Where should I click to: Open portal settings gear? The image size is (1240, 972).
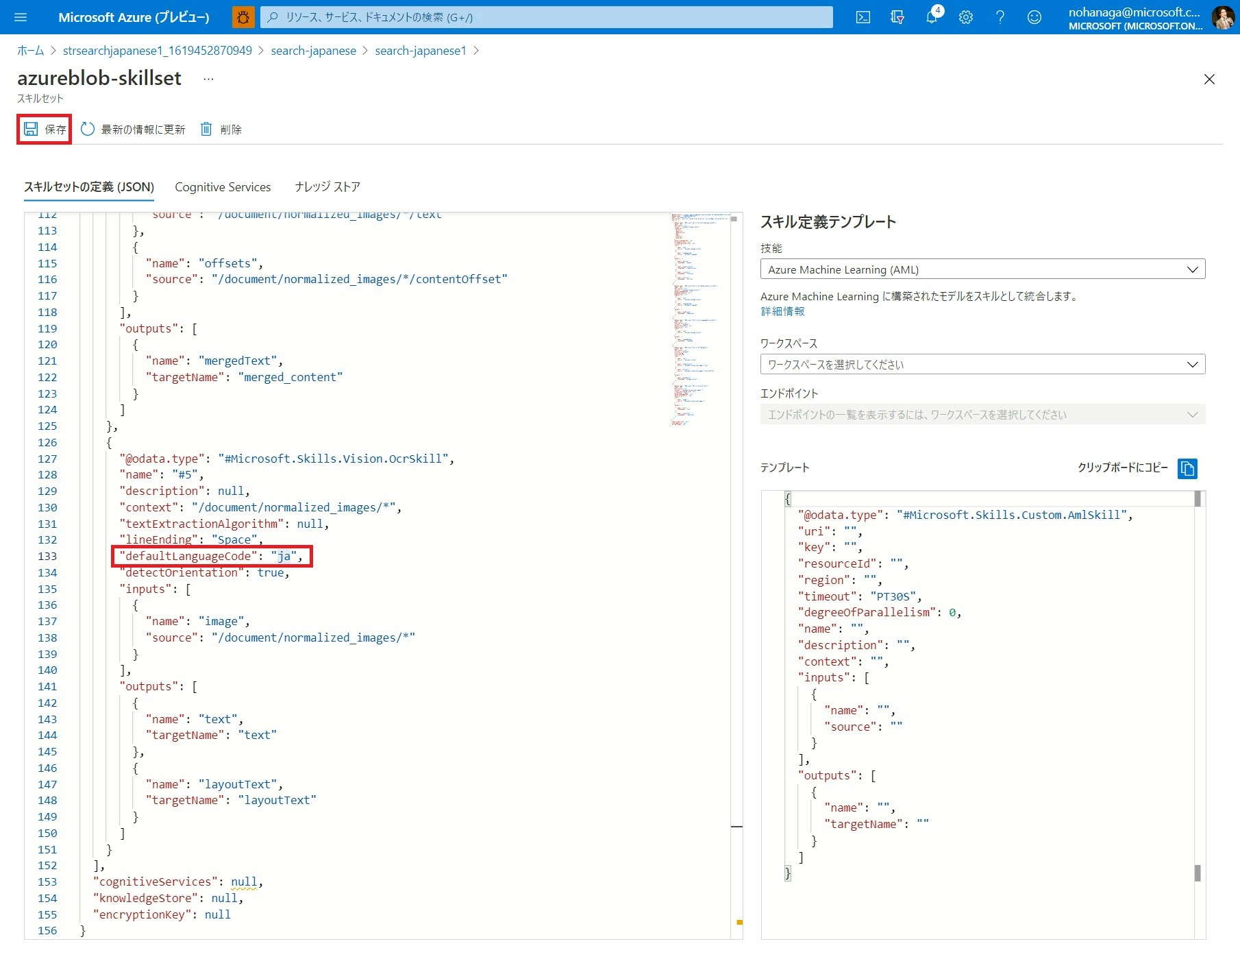coord(966,17)
